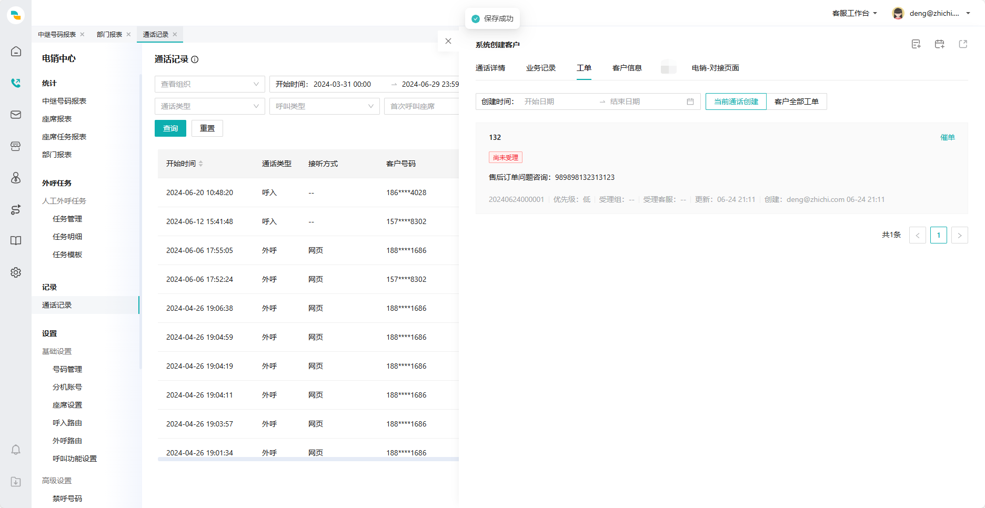Open the knowledge base book icon
Viewport: 985px width, 508px height.
(16, 241)
